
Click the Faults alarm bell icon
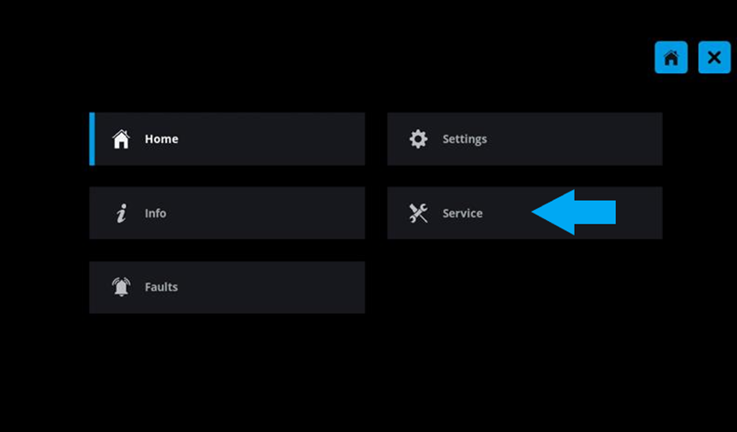pyautogui.click(x=121, y=287)
